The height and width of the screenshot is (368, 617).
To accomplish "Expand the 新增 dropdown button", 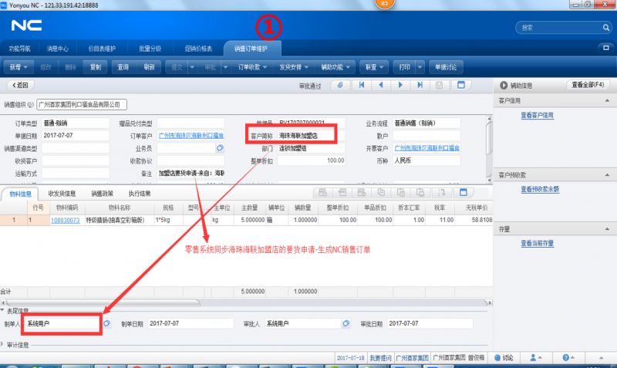I will (19, 67).
